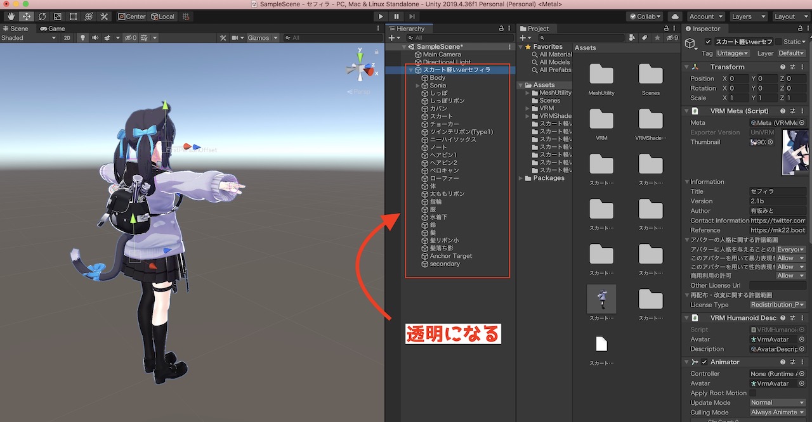Viewport: 812px width, 422px height.
Task: Toggle scene audio in the Scene toolbar
Action: coord(95,37)
